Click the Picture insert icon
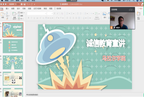Image resolution: width=144 pixels, height=97 pixels. (104, 14)
